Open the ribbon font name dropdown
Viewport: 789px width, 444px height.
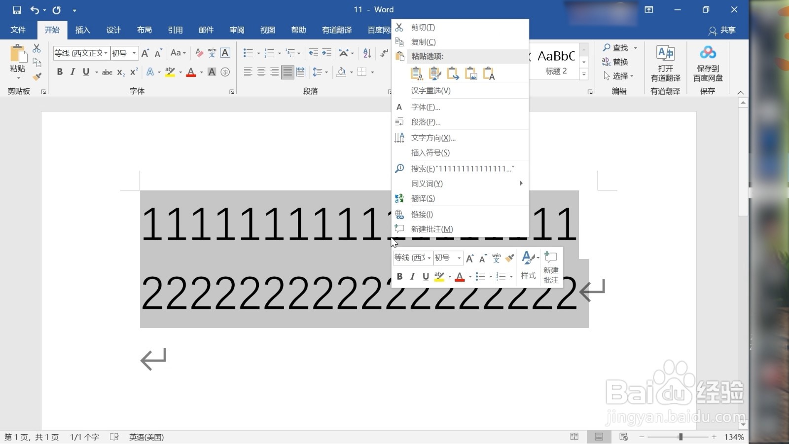click(106, 53)
